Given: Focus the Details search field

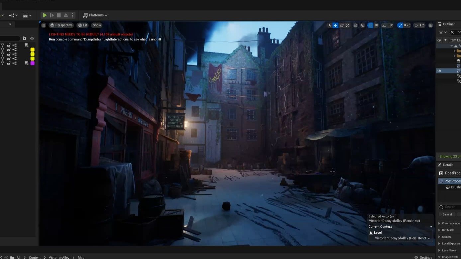Looking at the screenshot, I should [450, 207].
